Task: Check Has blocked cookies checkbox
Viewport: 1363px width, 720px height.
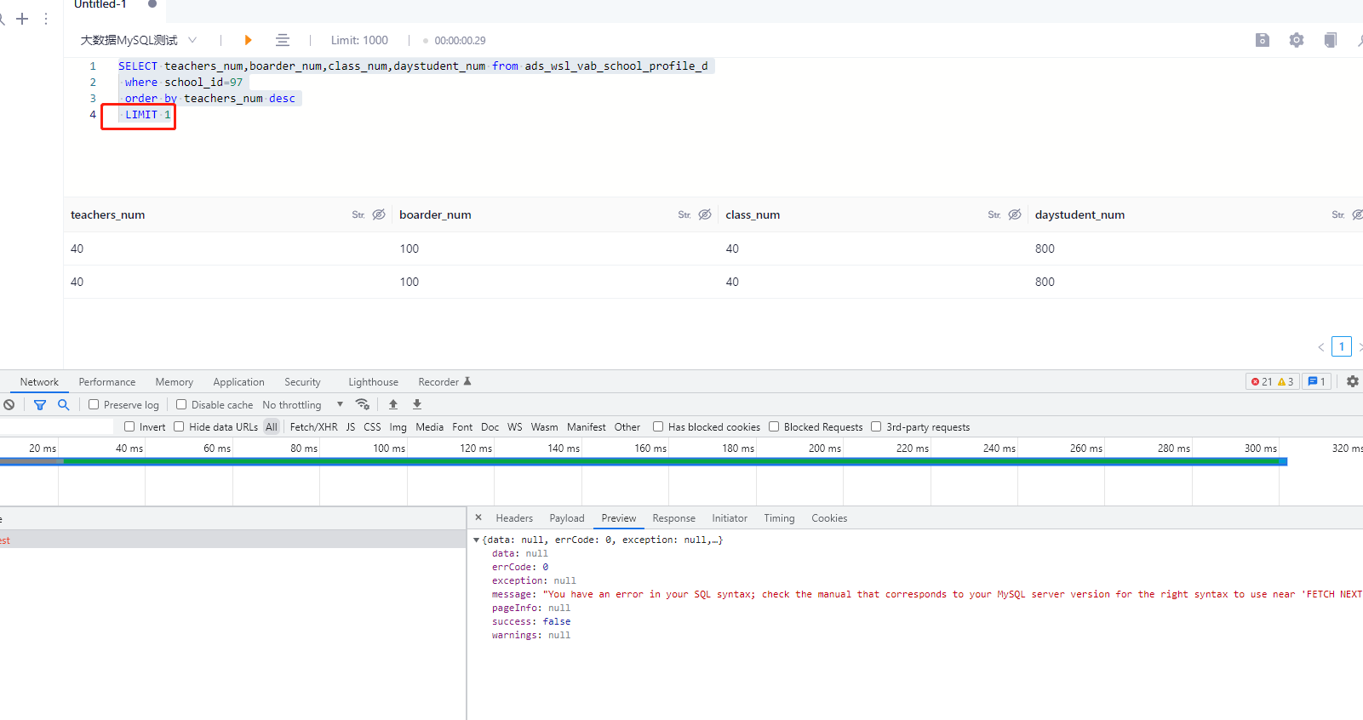Action: pyautogui.click(x=658, y=427)
